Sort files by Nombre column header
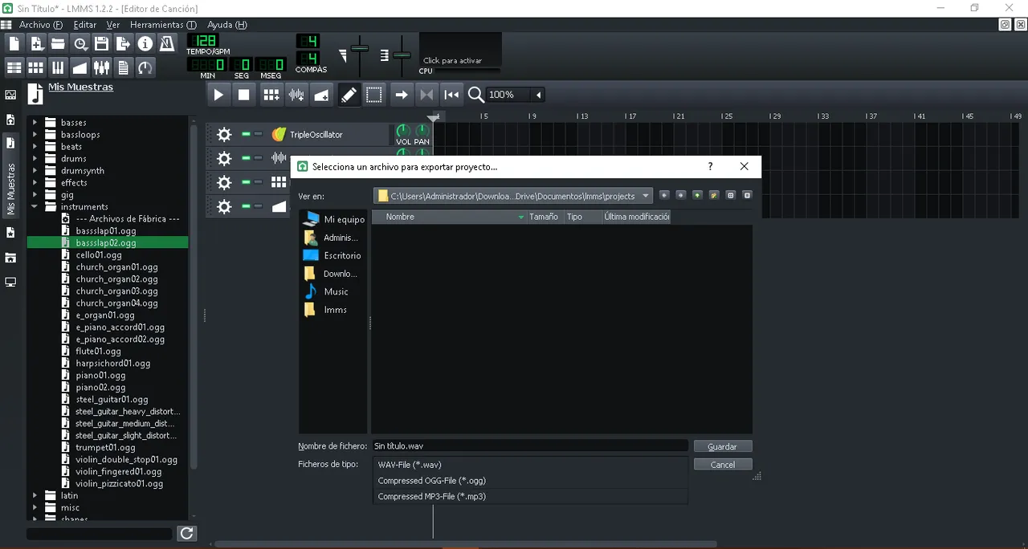The width and height of the screenshot is (1028, 549). click(x=449, y=217)
